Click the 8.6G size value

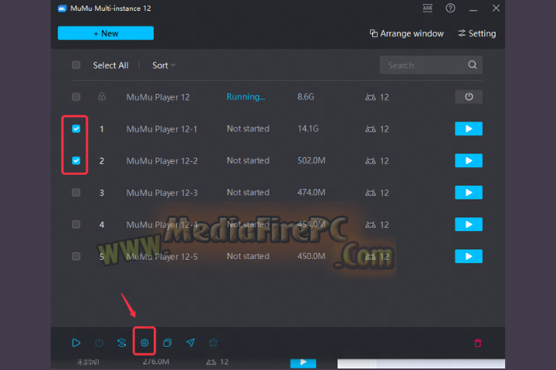pyautogui.click(x=306, y=96)
